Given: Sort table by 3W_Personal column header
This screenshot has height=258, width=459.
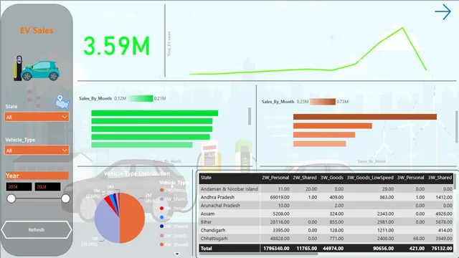Looking at the screenshot, I should (x=410, y=178).
